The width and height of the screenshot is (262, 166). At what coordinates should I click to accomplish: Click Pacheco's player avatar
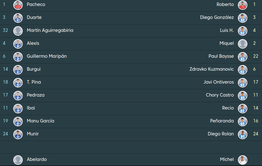(x=18, y=5)
